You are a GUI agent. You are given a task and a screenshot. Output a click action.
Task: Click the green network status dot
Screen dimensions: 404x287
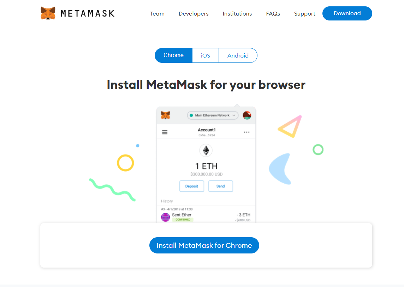[x=191, y=115]
